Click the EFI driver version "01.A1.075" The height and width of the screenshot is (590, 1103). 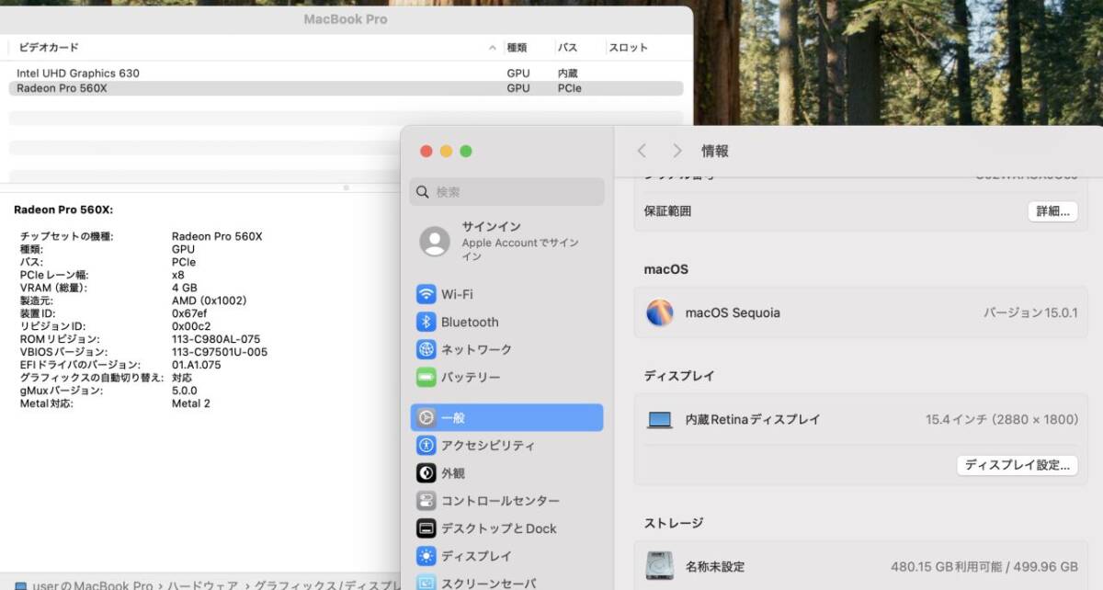click(x=197, y=365)
